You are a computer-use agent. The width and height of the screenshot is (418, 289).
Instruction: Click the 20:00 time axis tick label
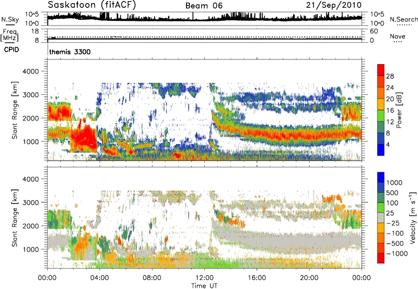(309, 278)
